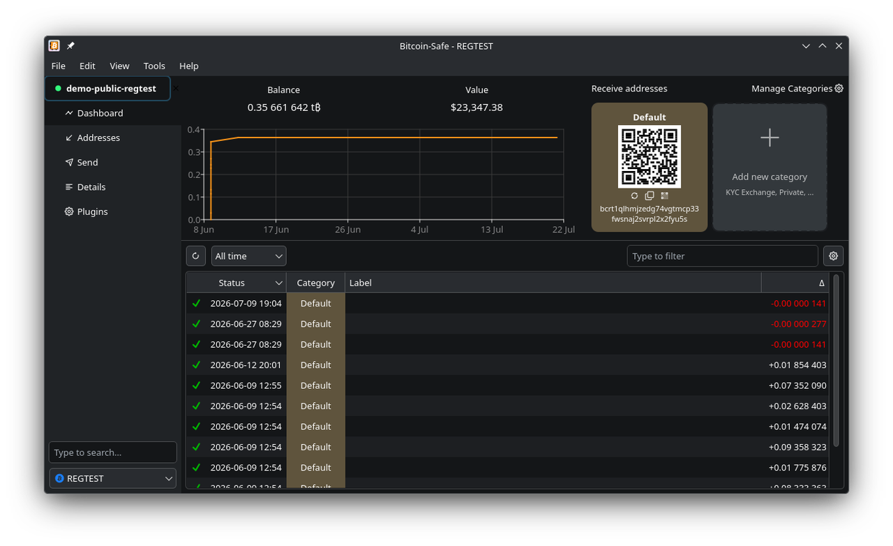Viewport: 893px width, 546px height.
Task: Click the pin icon in the title bar
Action: click(70, 46)
